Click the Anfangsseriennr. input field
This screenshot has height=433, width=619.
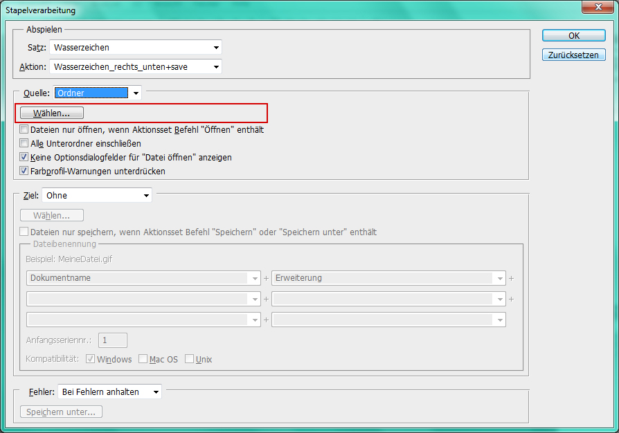pyautogui.click(x=112, y=340)
